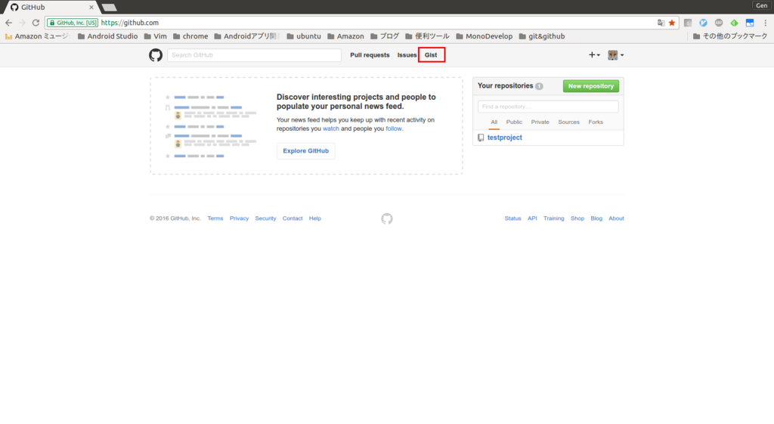Select the Private repositories filter tab
The height and width of the screenshot is (424, 774).
[540, 122]
